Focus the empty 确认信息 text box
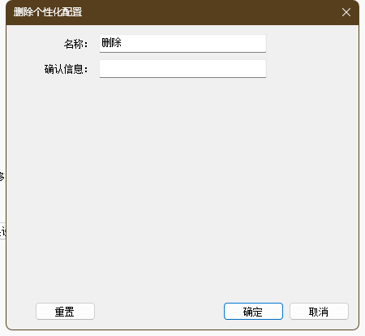The height and width of the screenshot is (336, 365). [182, 69]
